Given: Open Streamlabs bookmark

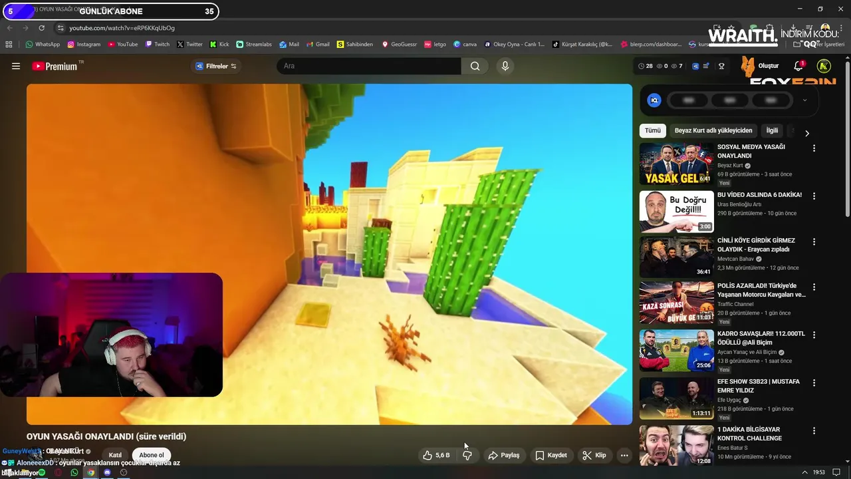Looking at the screenshot, I should pyautogui.click(x=254, y=45).
